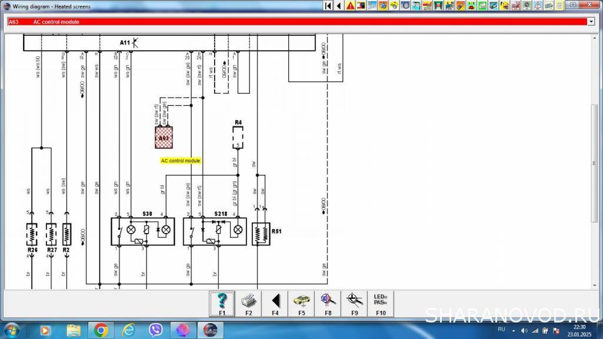603x339 pixels.
Task: Click the F8 component search magnifier button
Action: [x=328, y=303]
